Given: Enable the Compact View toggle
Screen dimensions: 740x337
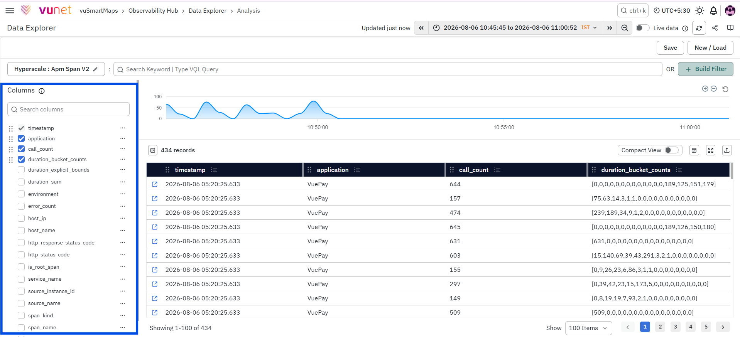Looking at the screenshot, I should [x=672, y=150].
